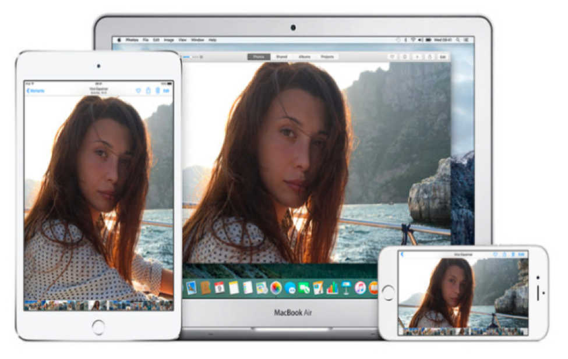Adjust the zoom slider in Photos toolbar
Image resolution: width=568 pixels, height=359 pixels.
click(191, 57)
